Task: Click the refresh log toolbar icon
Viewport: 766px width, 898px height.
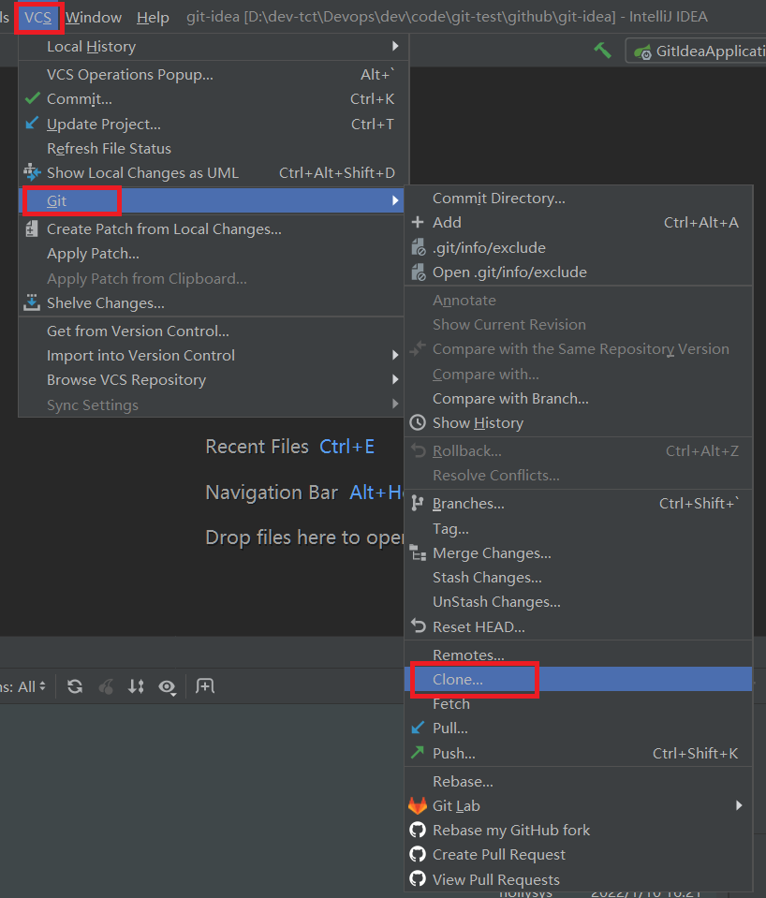Action: [x=75, y=686]
